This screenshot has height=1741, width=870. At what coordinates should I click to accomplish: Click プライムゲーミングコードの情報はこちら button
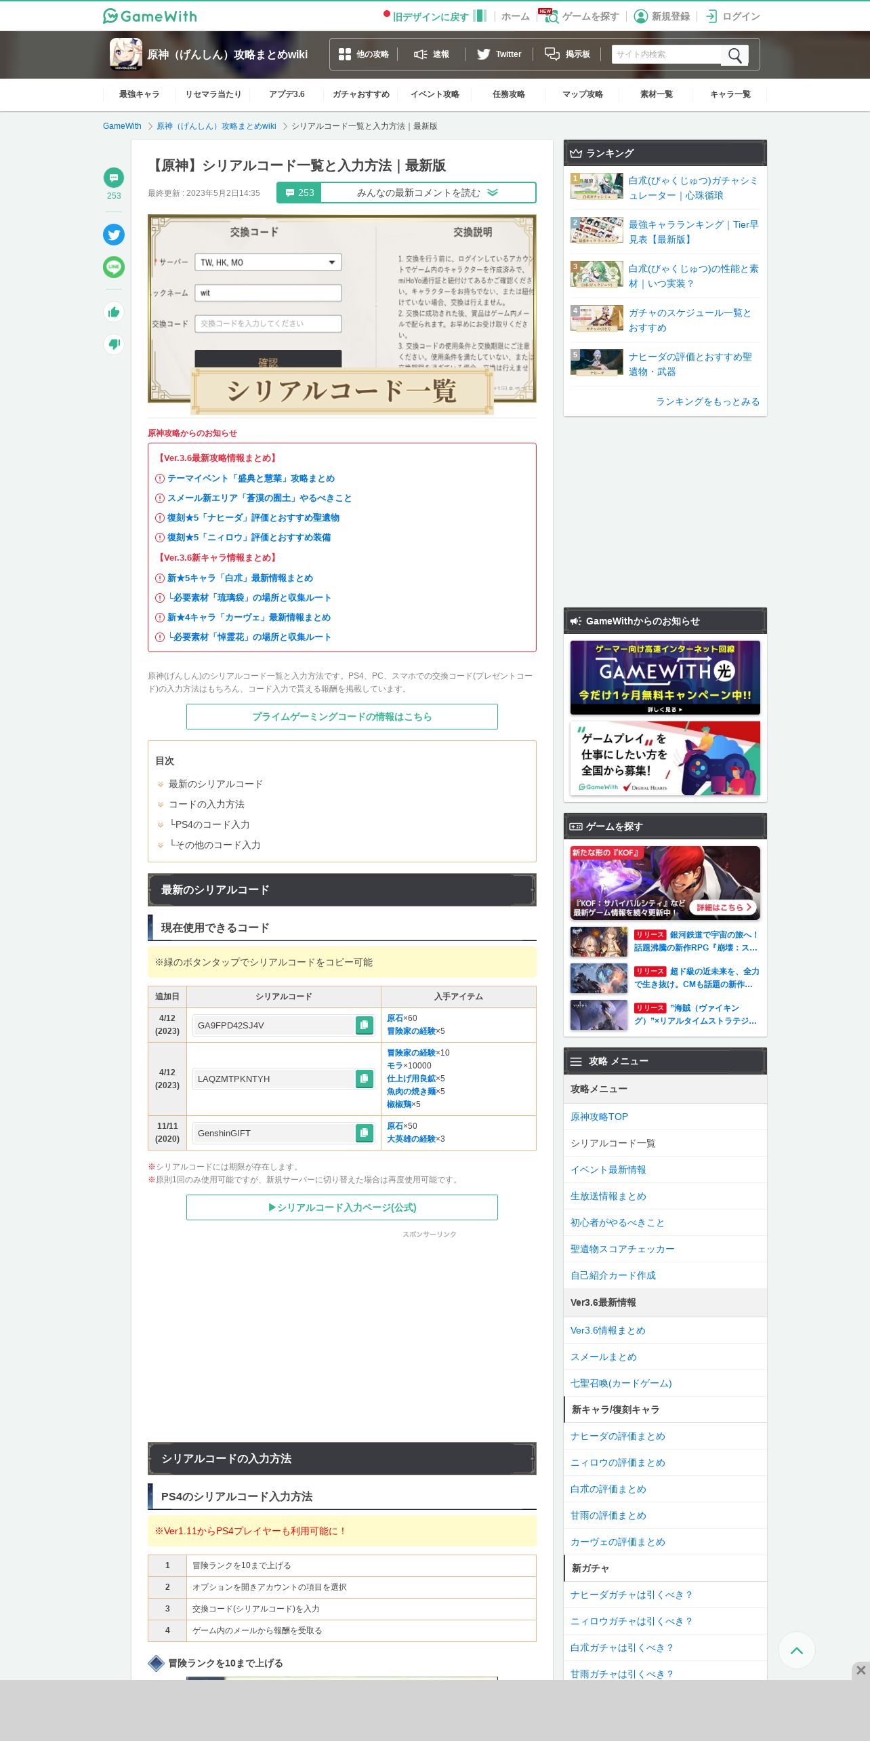342,717
